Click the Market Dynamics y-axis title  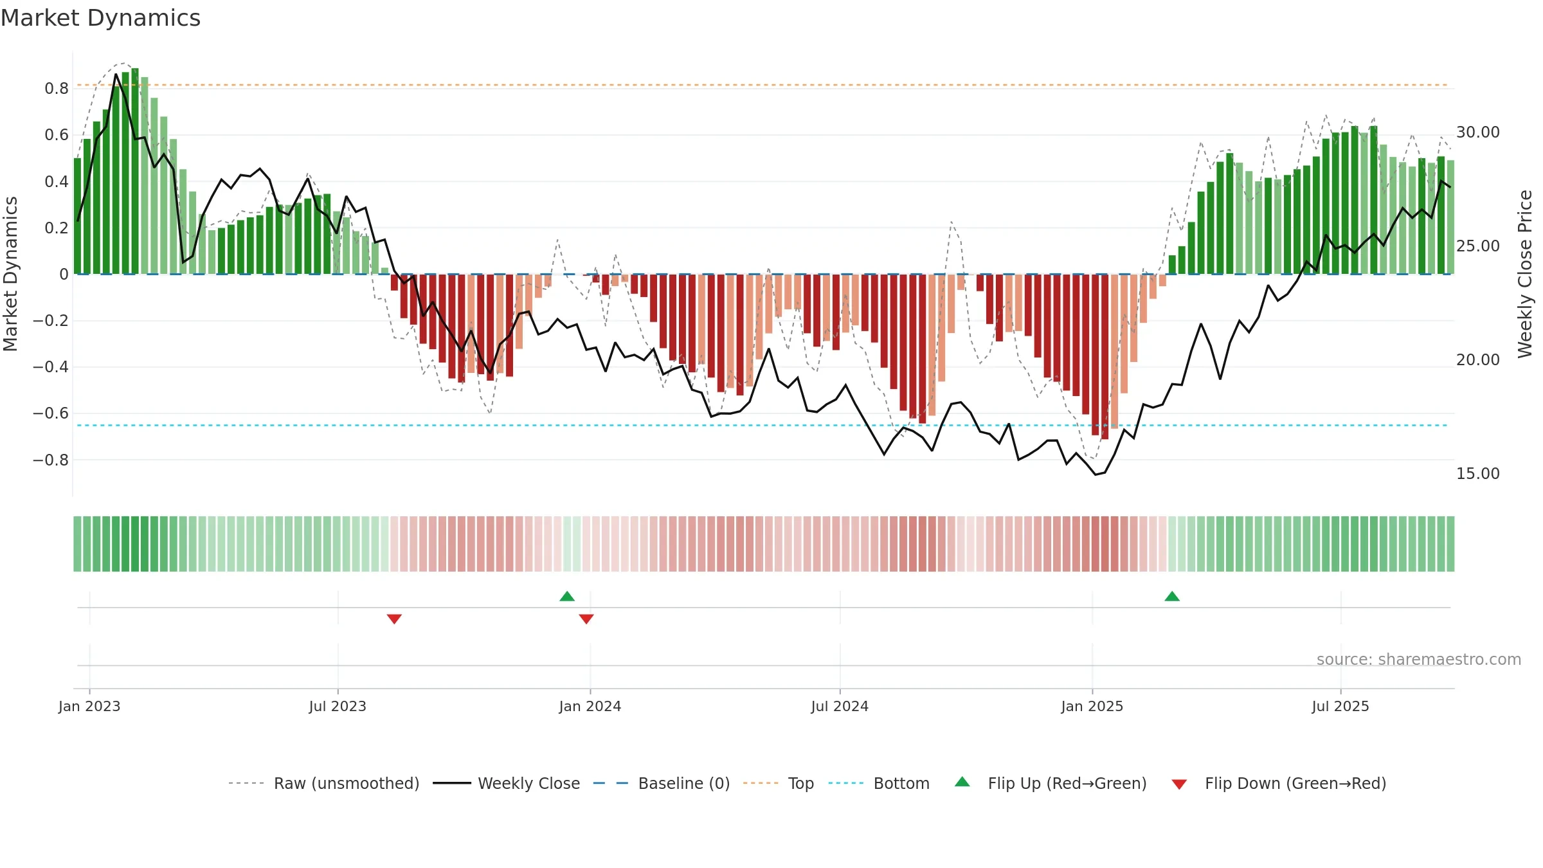[10, 274]
